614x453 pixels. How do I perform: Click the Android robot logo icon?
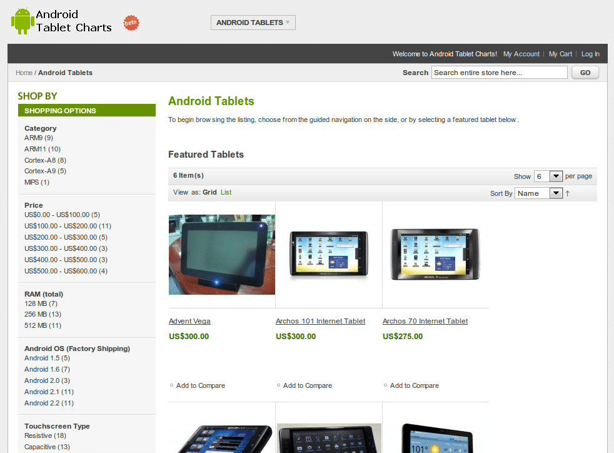(23, 21)
